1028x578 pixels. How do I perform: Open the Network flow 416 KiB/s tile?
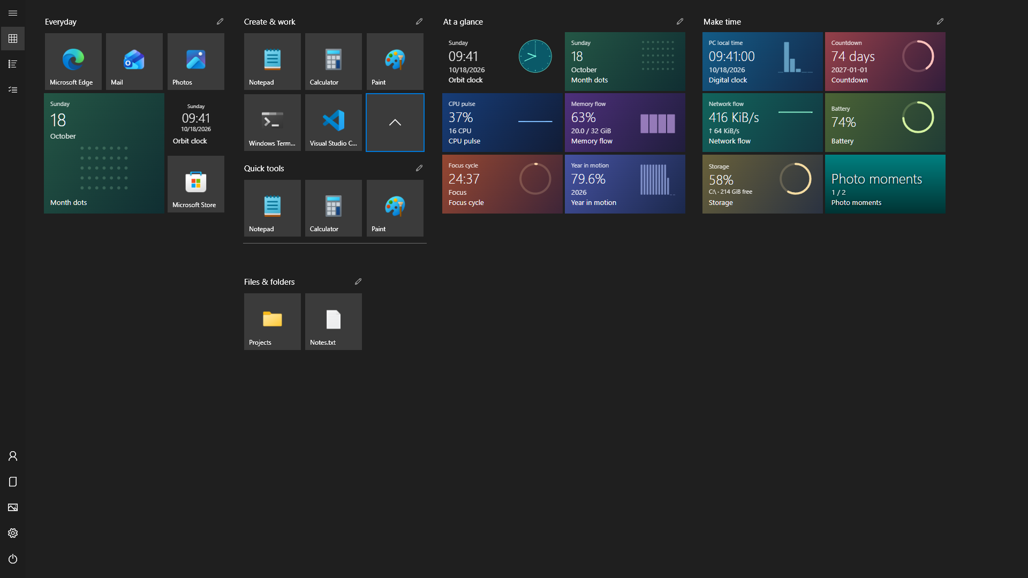tap(762, 123)
